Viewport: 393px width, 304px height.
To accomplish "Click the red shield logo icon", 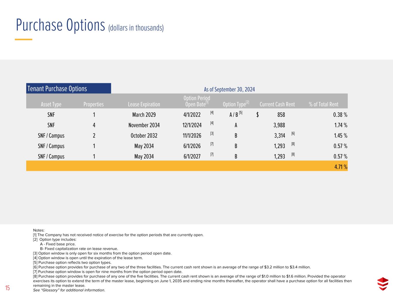I will (383, 284).
